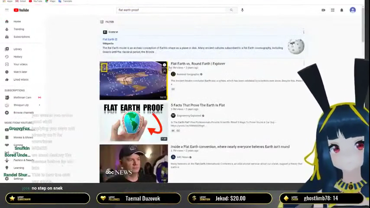Click ABC News channel avatar

click(x=173, y=157)
